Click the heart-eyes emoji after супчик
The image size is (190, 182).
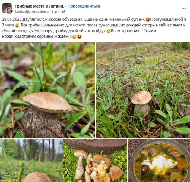pyautogui.click(x=148, y=20)
